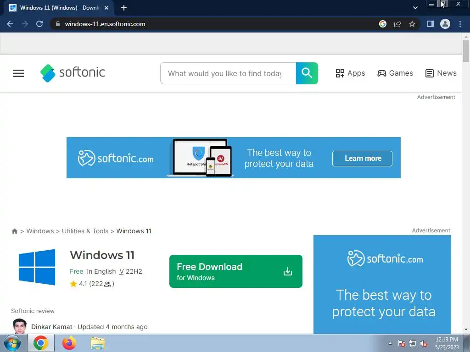
Task: Open network tray icon
Action: point(413,343)
